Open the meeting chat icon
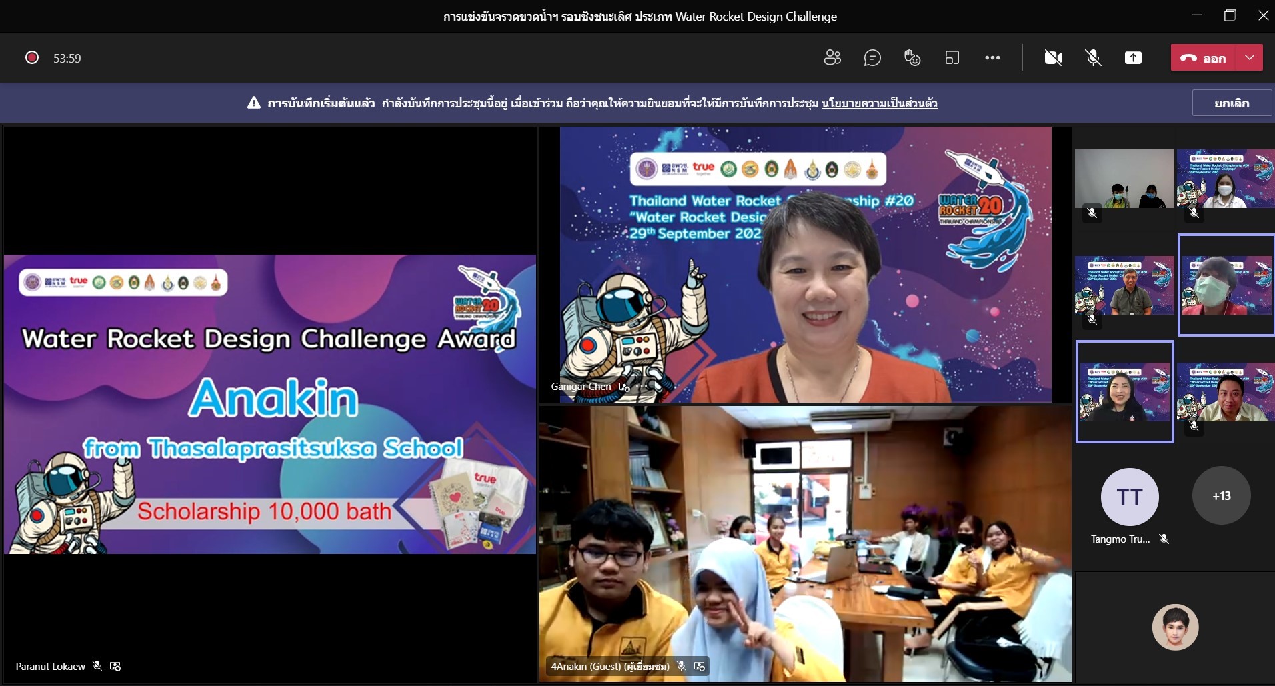1275x686 pixels. (872, 58)
